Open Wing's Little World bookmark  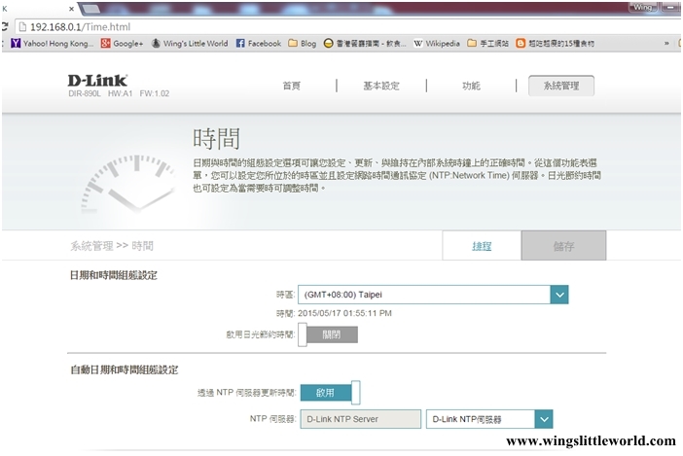point(190,44)
